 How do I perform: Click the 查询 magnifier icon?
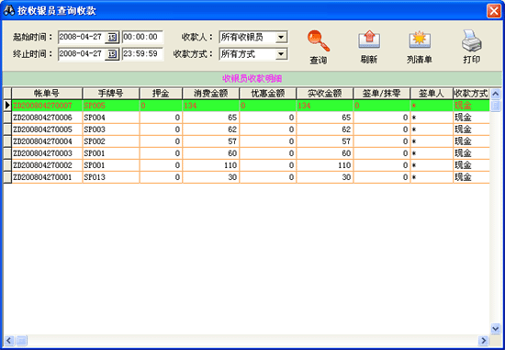(319, 40)
